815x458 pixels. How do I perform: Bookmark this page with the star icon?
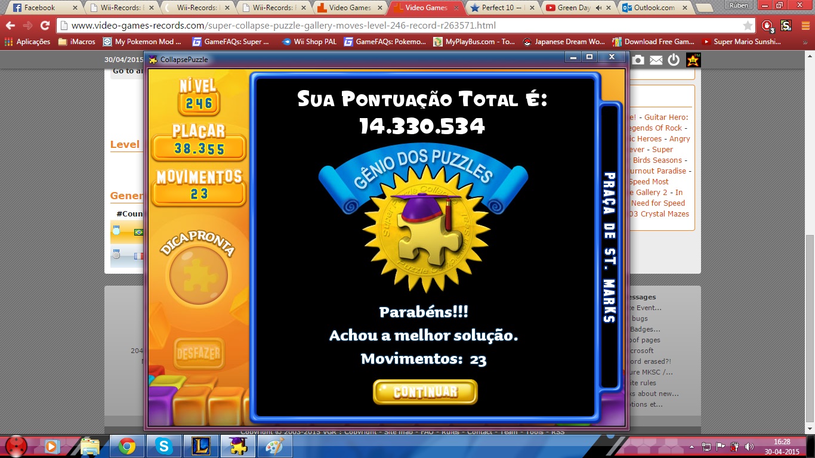click(x=748, y=26)
